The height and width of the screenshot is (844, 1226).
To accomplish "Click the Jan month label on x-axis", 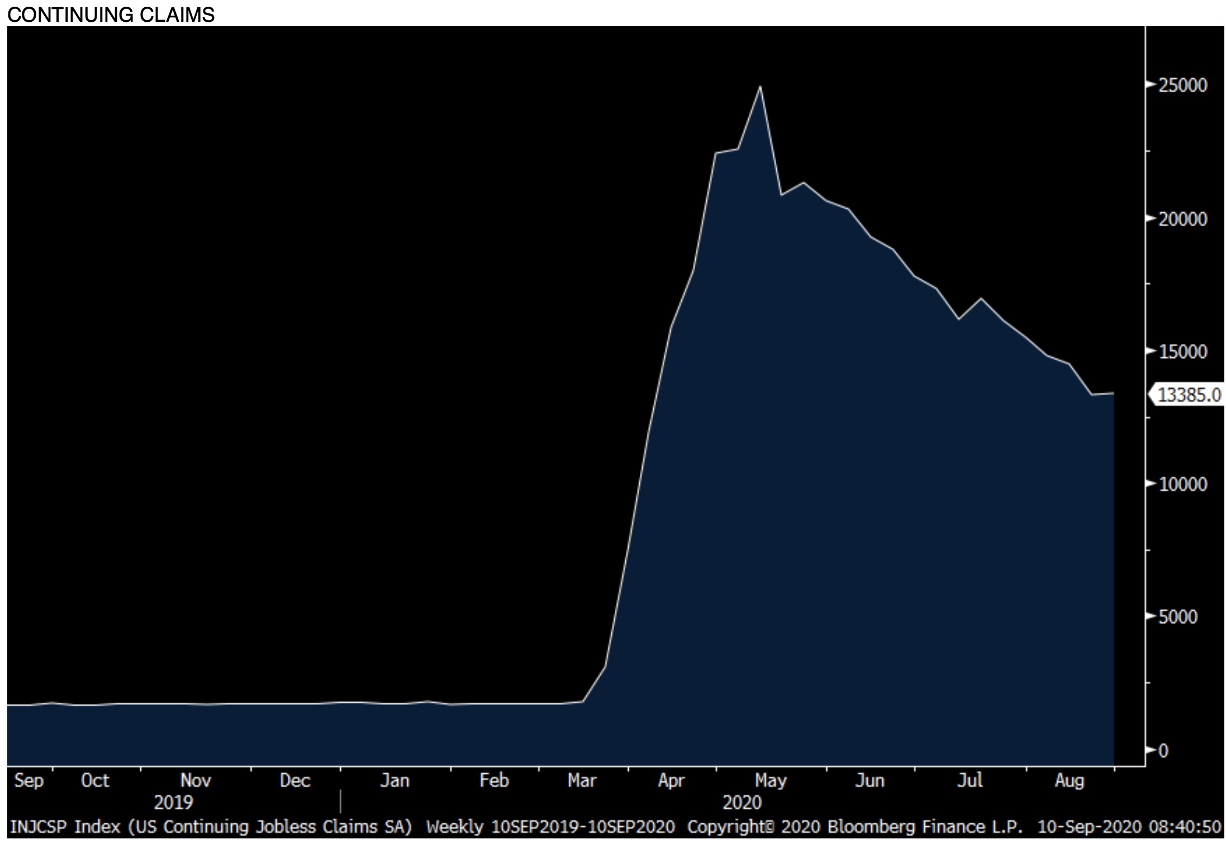I will 395,780.
